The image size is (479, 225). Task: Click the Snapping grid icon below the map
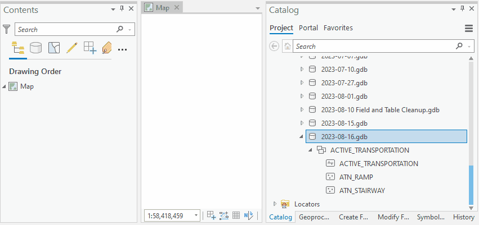point(212,215)
